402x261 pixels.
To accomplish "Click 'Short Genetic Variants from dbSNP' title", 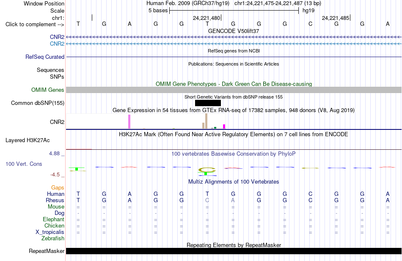I will point(234,97).
